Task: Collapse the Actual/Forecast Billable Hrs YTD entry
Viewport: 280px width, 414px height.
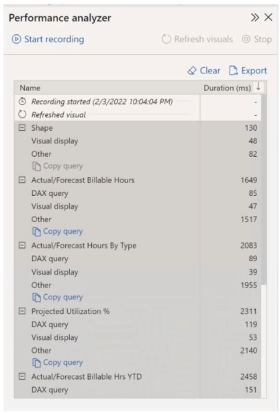Action: tap(22, 377)
